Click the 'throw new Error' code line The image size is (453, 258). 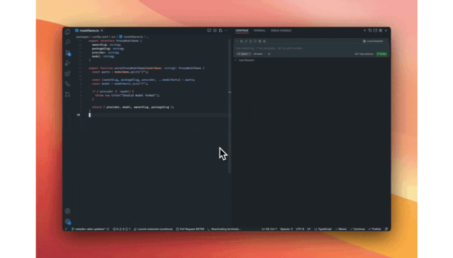click(x=127, y=95)
